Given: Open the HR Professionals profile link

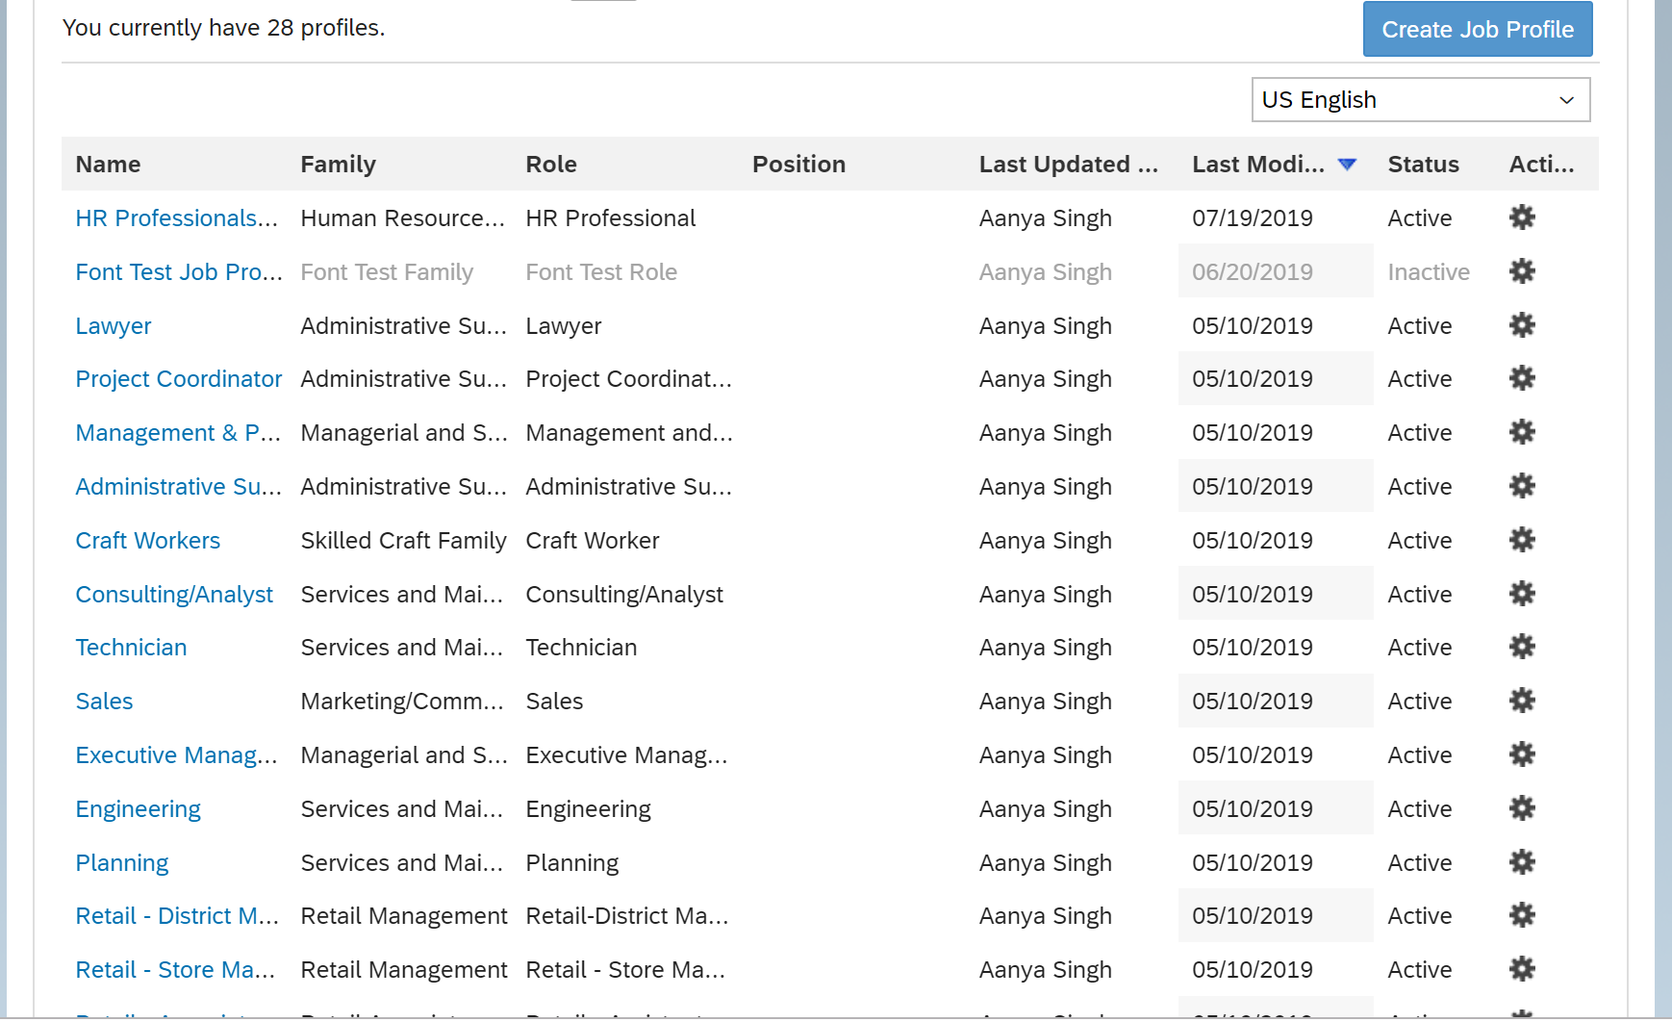Looking at the screenshot, I should tap(176, 218).
